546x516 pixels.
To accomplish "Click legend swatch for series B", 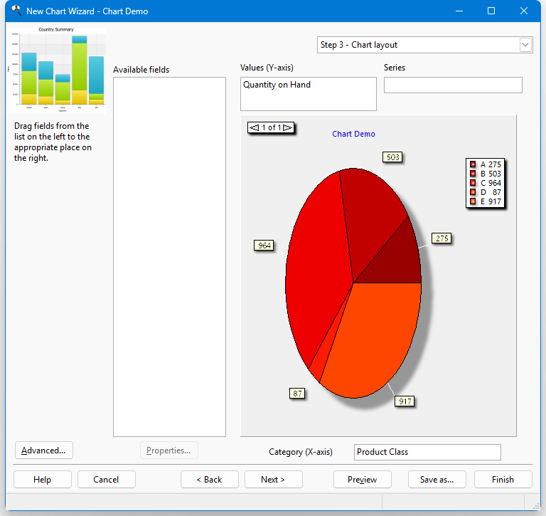I will point(473,174).
